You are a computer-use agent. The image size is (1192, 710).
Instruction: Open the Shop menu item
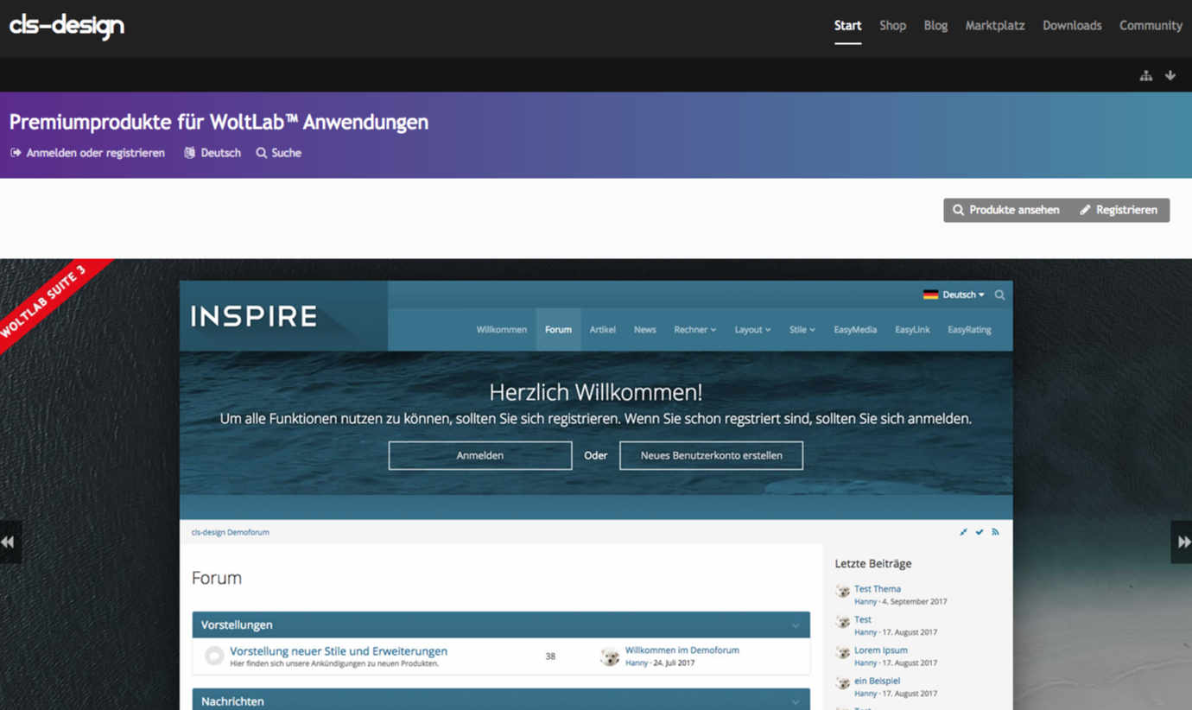click(x=892, y=26)
